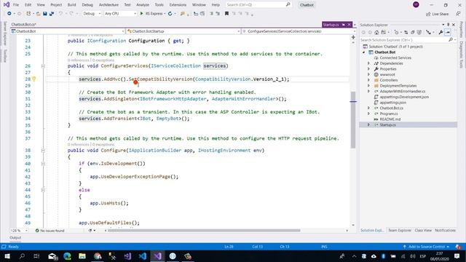Select AdapterWithErrorHandler.cs file
This screenshot has height=262, width=466.
(x=403, y=91)
